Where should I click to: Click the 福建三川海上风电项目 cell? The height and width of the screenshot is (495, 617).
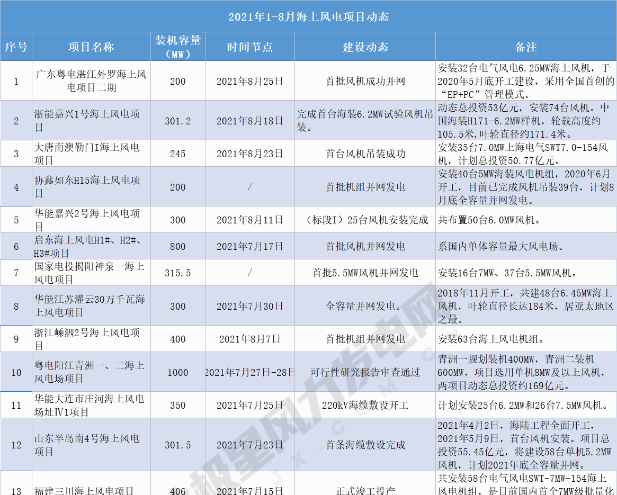[91, 491]
